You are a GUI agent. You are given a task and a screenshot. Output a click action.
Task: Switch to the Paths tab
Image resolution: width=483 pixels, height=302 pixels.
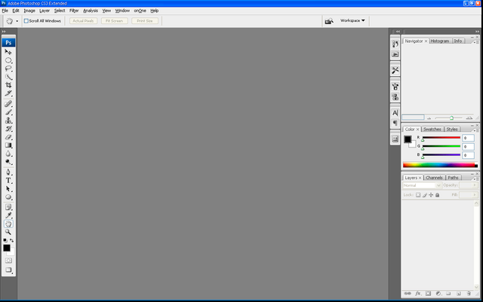[x=453, y=178]
